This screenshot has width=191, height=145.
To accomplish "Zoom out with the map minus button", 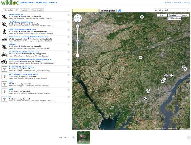I will tap(78, 56).
